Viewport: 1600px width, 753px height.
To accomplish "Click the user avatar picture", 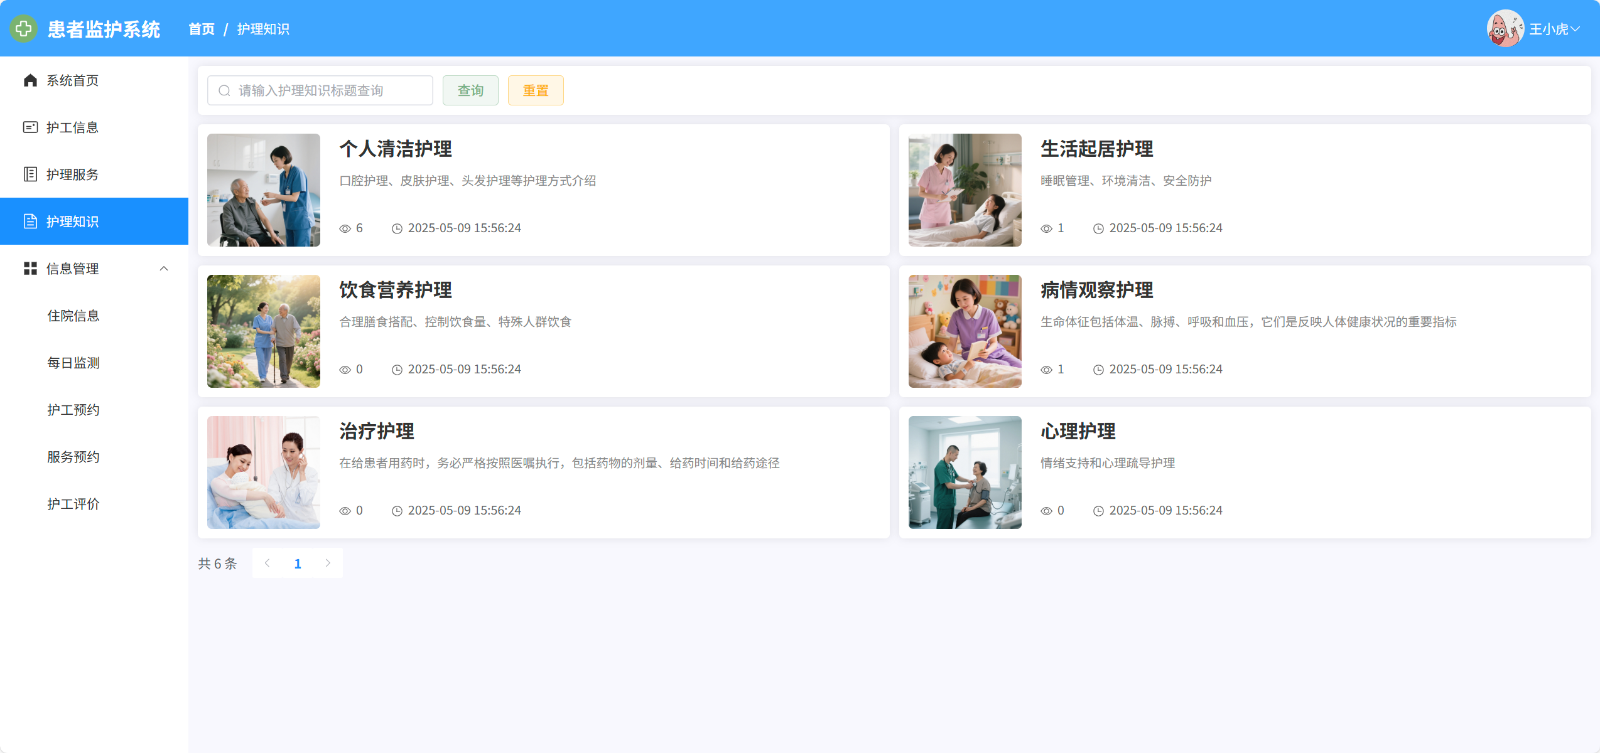I will [1505, 29].
